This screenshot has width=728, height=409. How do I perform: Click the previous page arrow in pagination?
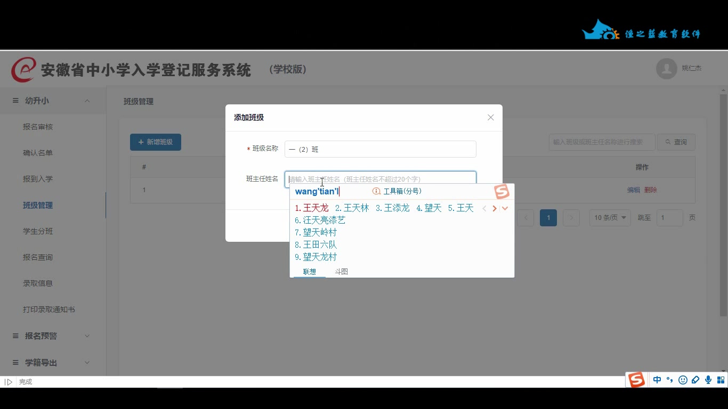pos(525,217)
